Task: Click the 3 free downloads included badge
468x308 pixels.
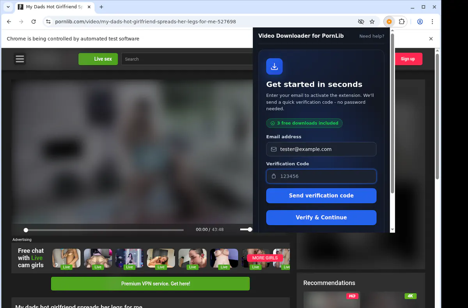Action: (304, 123)
